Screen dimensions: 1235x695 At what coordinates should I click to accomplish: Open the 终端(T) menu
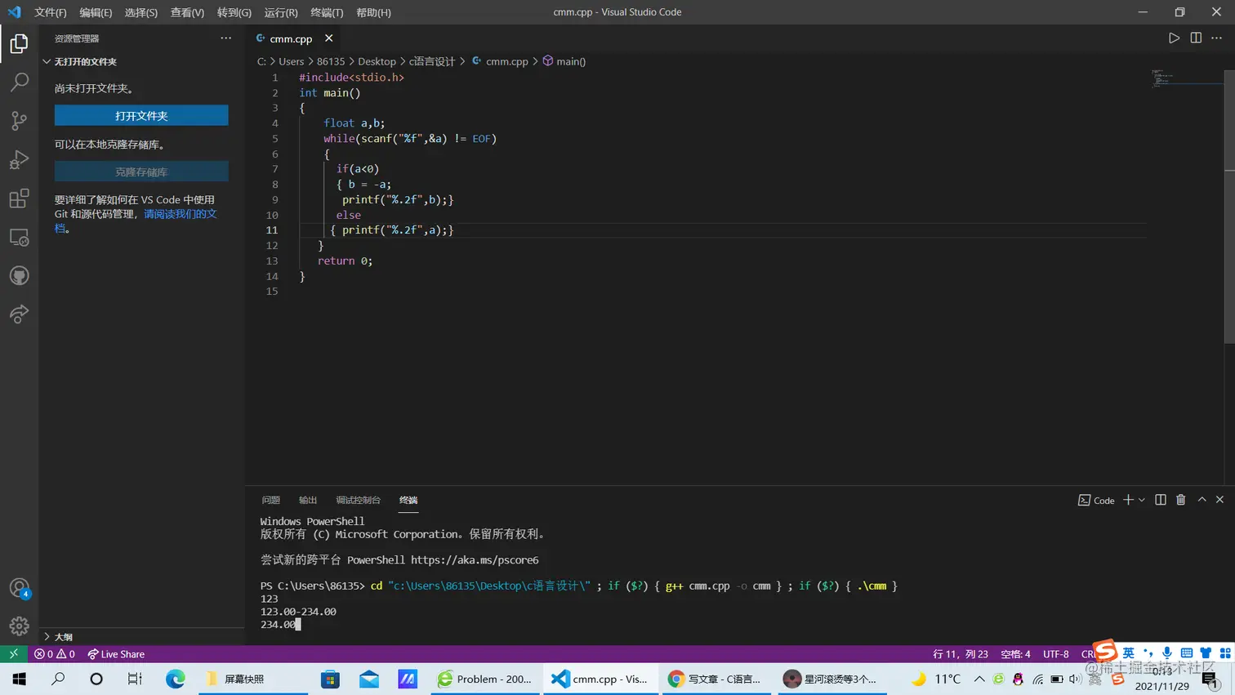327,12
